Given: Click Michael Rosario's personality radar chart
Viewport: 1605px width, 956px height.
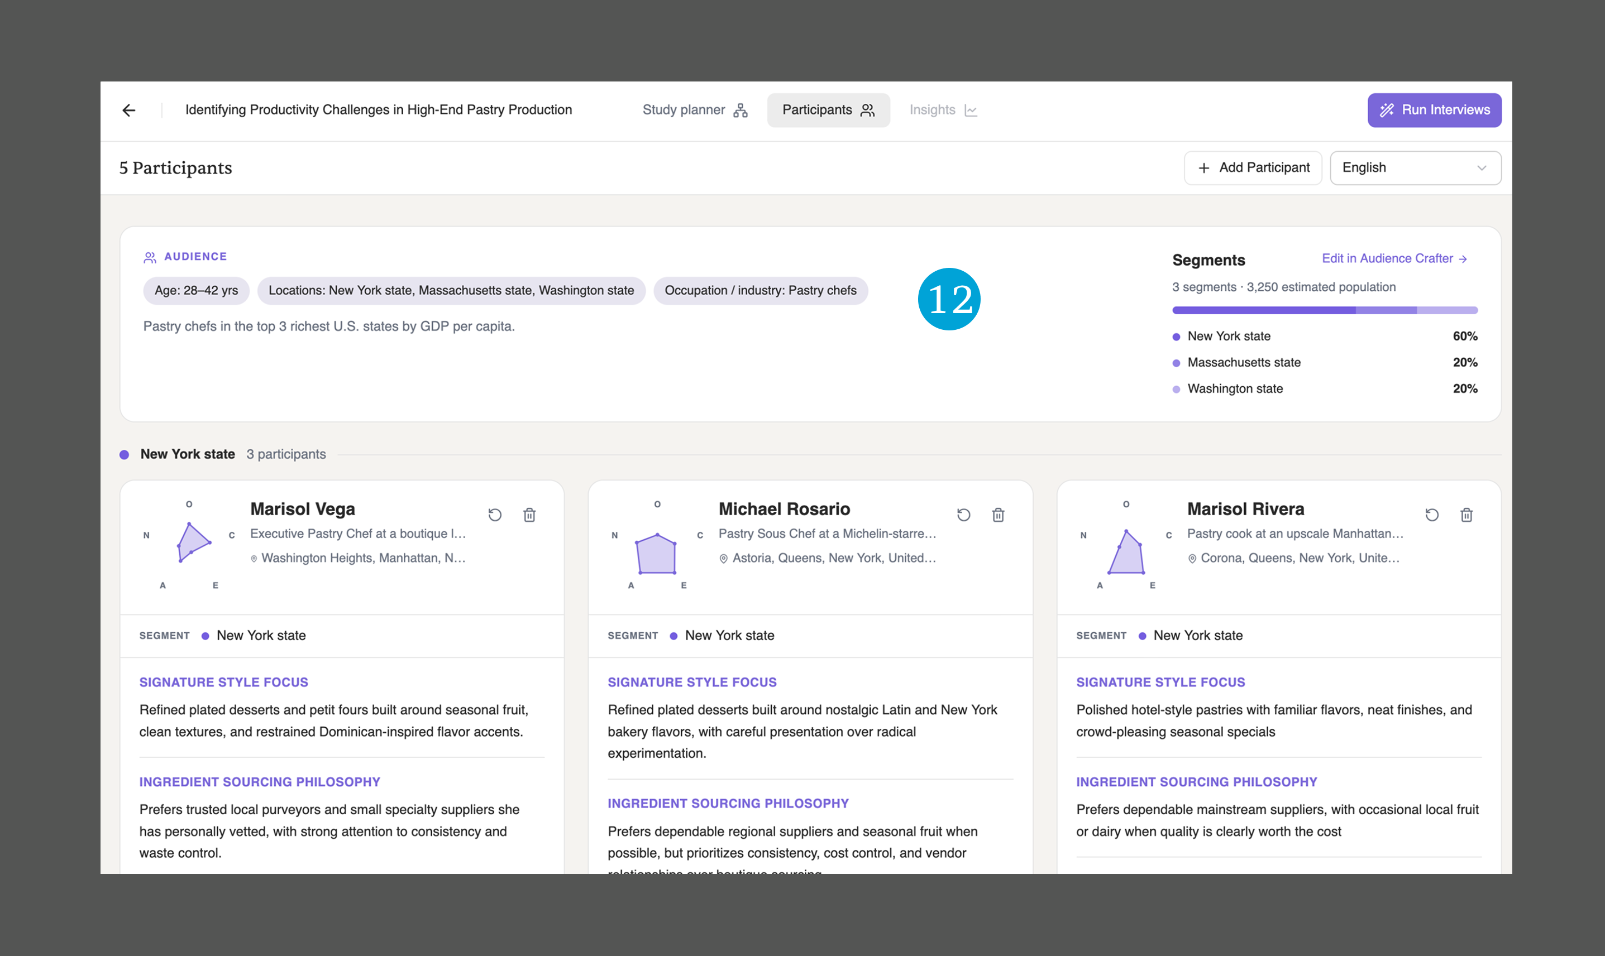Looking at the screenshot, I should [657, 545].
